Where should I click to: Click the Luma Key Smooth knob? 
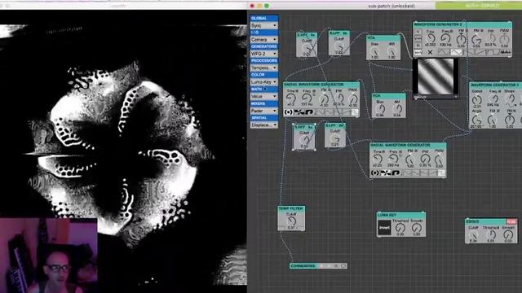pos(417,228)
